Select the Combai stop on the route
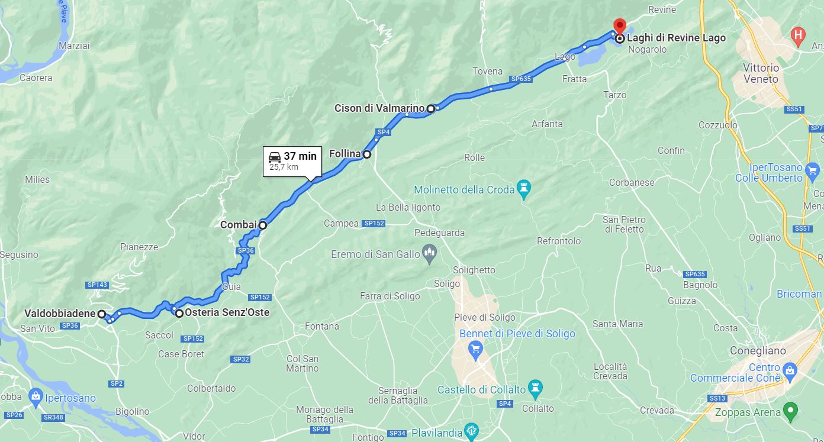The height and width of the screenshot is (442, 824). [x=262, y=225]
